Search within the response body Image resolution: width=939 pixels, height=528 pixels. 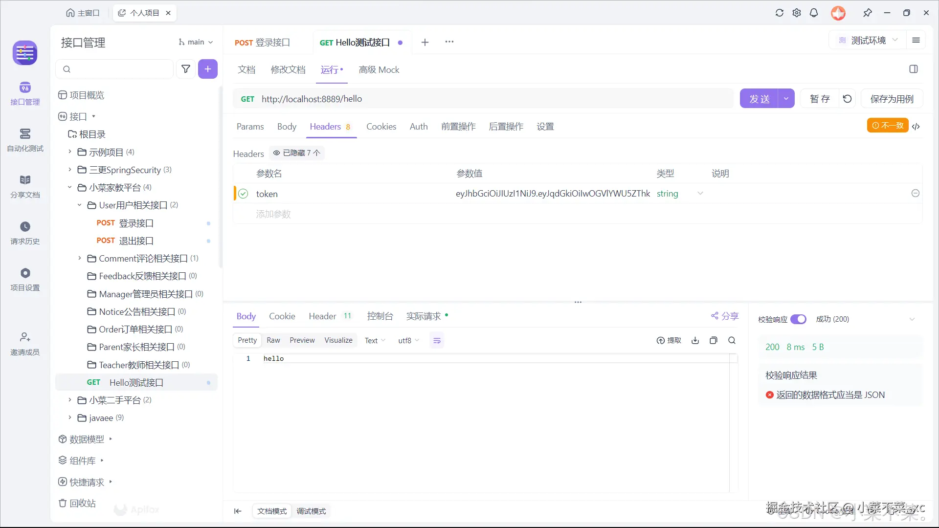click(732, 340)
